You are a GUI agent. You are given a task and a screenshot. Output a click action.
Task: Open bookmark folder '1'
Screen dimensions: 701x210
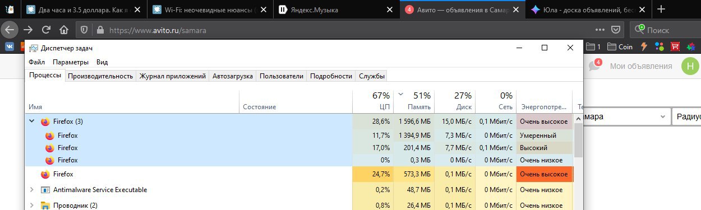[x=593, y=46]
